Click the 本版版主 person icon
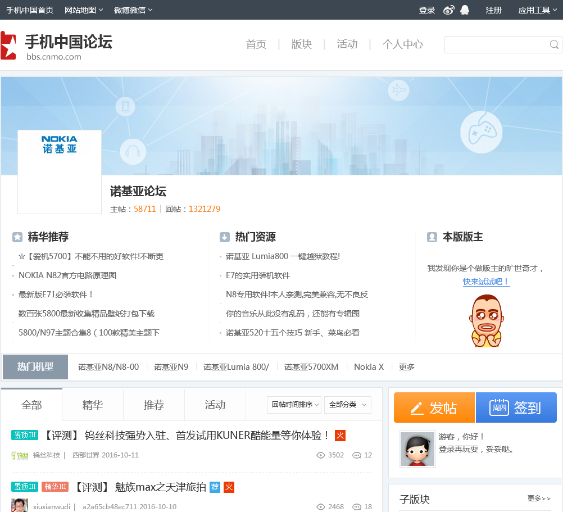The width and height of the screenshot is (563, 512). coord(432,237)
